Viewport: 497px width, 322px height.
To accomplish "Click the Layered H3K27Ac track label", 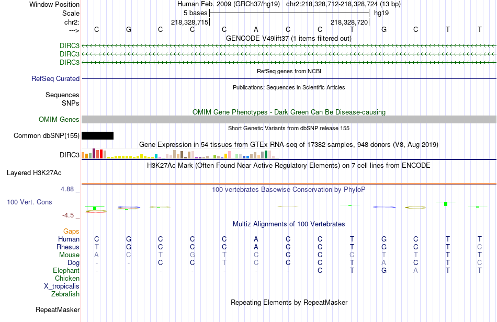I will click(34, 173).
